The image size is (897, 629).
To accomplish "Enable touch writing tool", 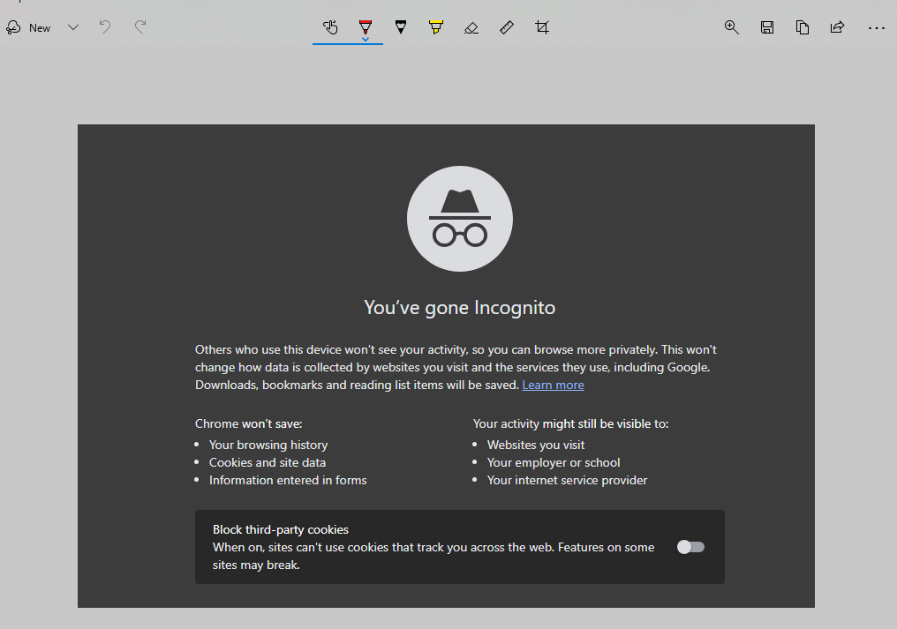I will click(x=330, y=26).
